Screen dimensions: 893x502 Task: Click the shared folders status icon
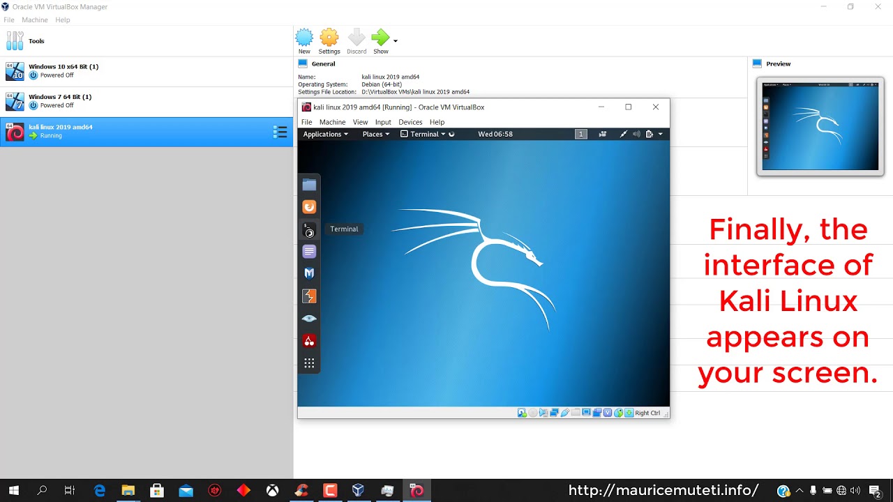pos(576,413)
